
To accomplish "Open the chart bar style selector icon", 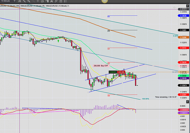I will point(20,1).
